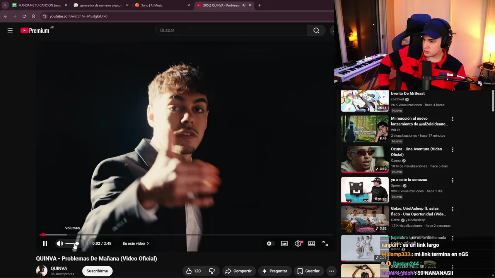Open the QUINVA channel name link

pos(59,268)
